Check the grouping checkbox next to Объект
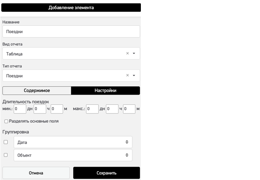This screenshot has height=180, width=260. 6,155
